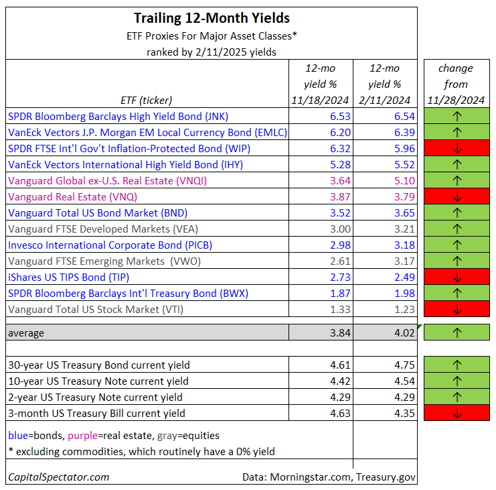The height and width of the screenshot is (490, 496).
Task: Select '10-year US Treasury Note current yield'
Action: pyautogui.click(x=98, y=381)
